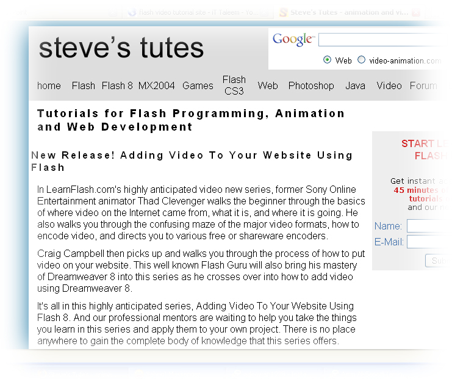This screenshot has width=452, height=379.
Task: Open the Video navigation item
Action: (x=389, y=85)
